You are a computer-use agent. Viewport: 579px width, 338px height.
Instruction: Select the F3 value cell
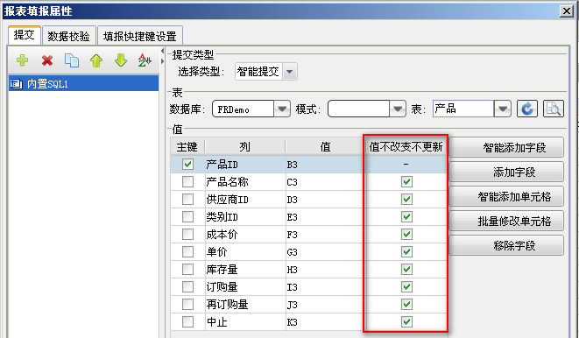(325, 235)
